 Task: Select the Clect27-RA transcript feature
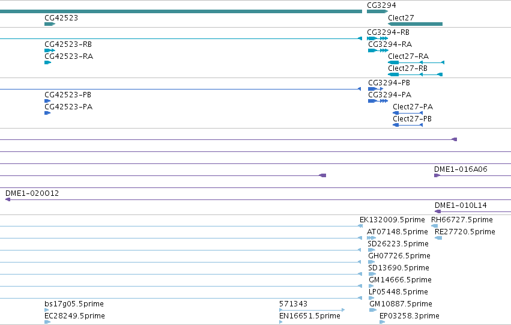[x=416, y=62]
